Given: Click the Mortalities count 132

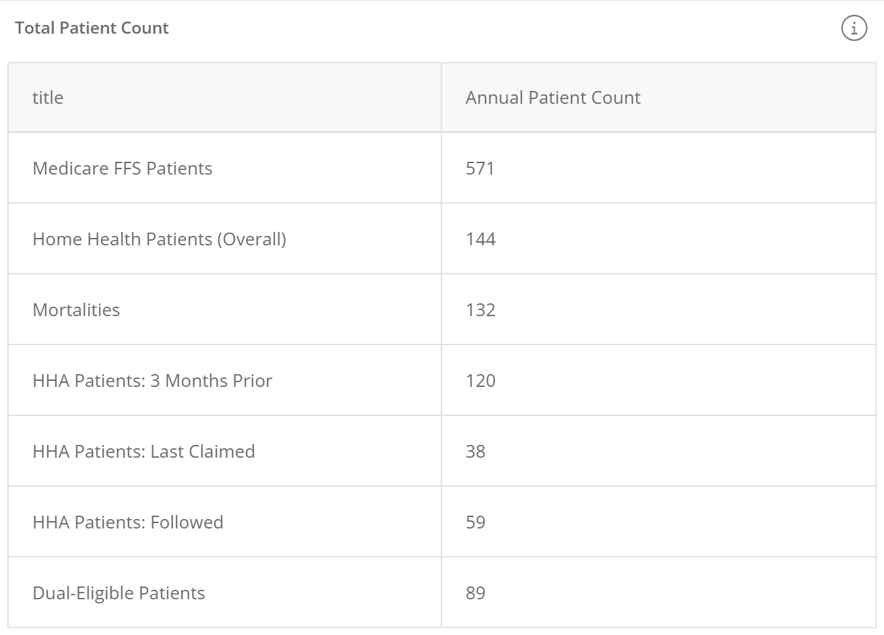Looking at the screenshot, I should (x=480, y=310).
